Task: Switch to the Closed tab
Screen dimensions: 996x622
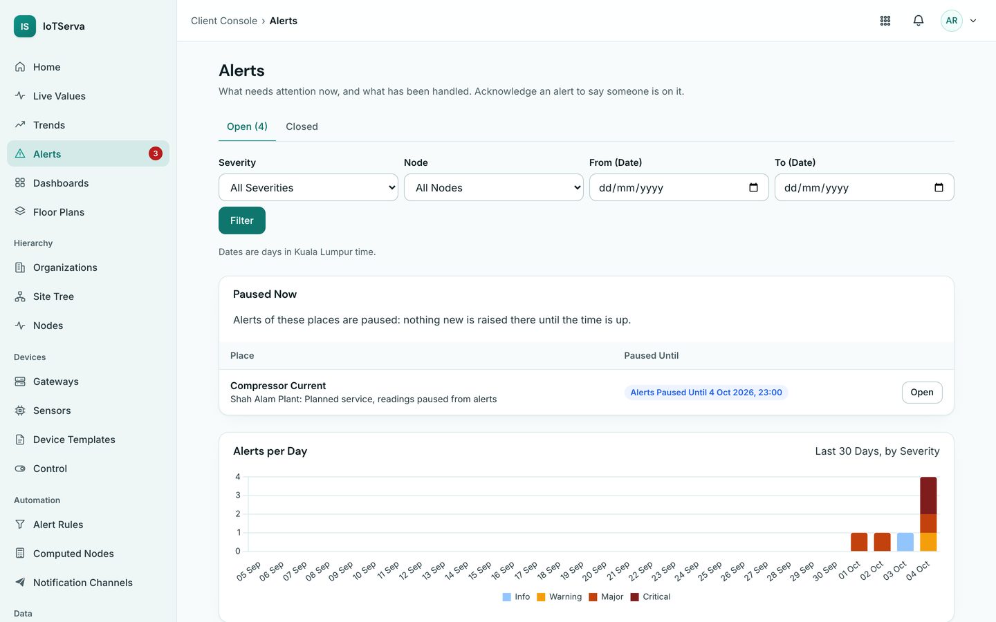Action: [x=302, y=126]
